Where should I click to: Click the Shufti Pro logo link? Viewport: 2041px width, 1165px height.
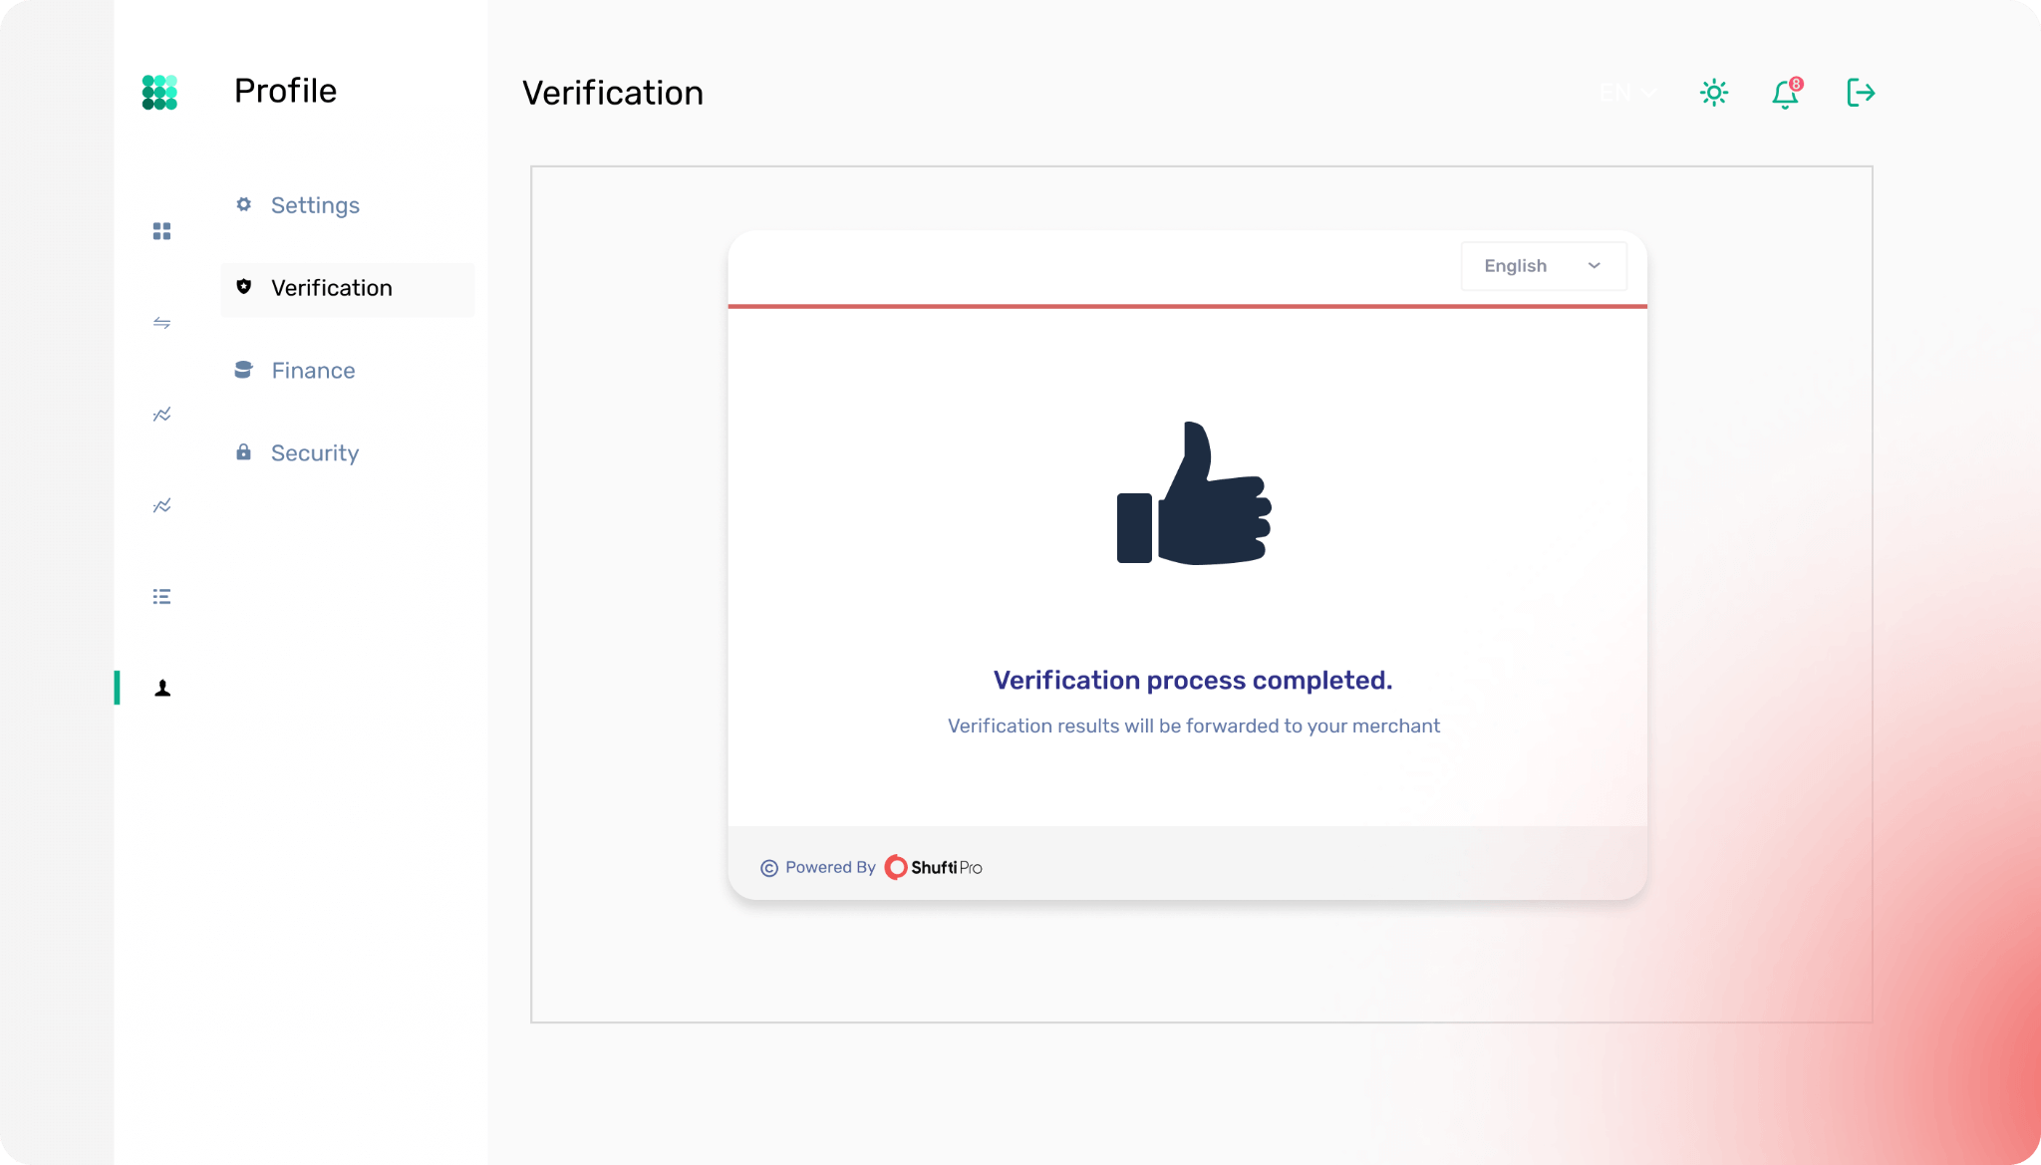coord(934,867)
